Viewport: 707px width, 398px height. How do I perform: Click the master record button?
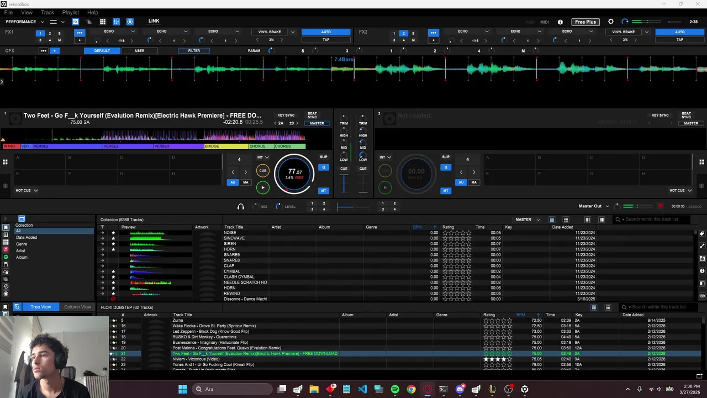pyautogui.click(x=660, y=206)
